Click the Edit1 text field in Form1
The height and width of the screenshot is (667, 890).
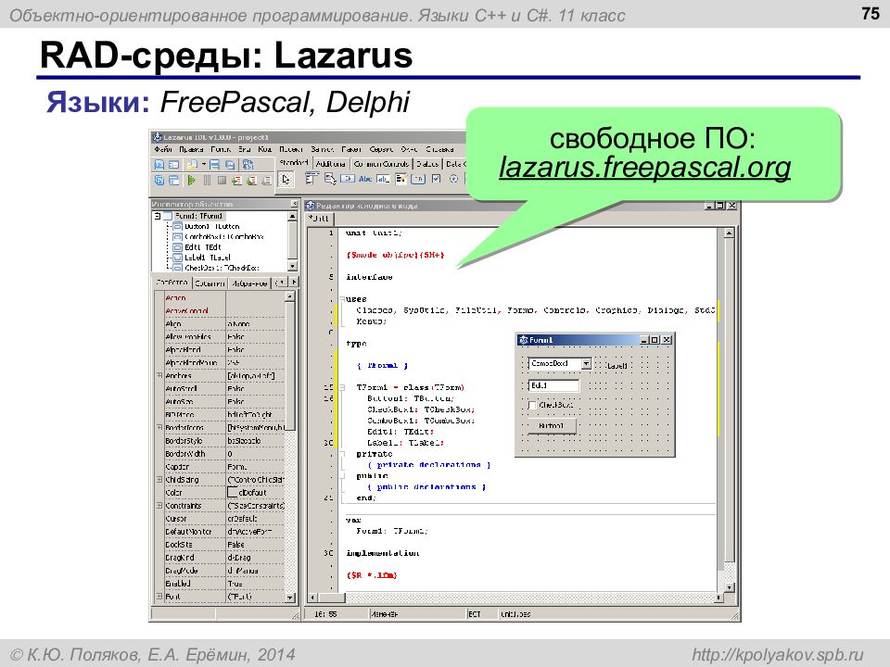[x=553, y=385]
